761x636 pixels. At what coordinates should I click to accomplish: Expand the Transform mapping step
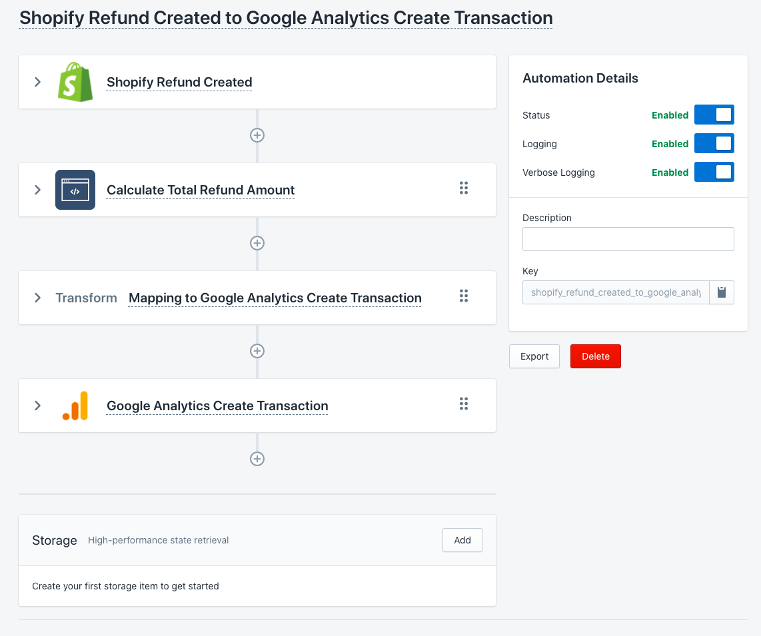pos(38,298)
